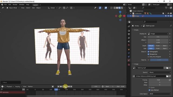173x97 pixels.
Task: Switch to rendered viewport shading
Action: (122, 8)
